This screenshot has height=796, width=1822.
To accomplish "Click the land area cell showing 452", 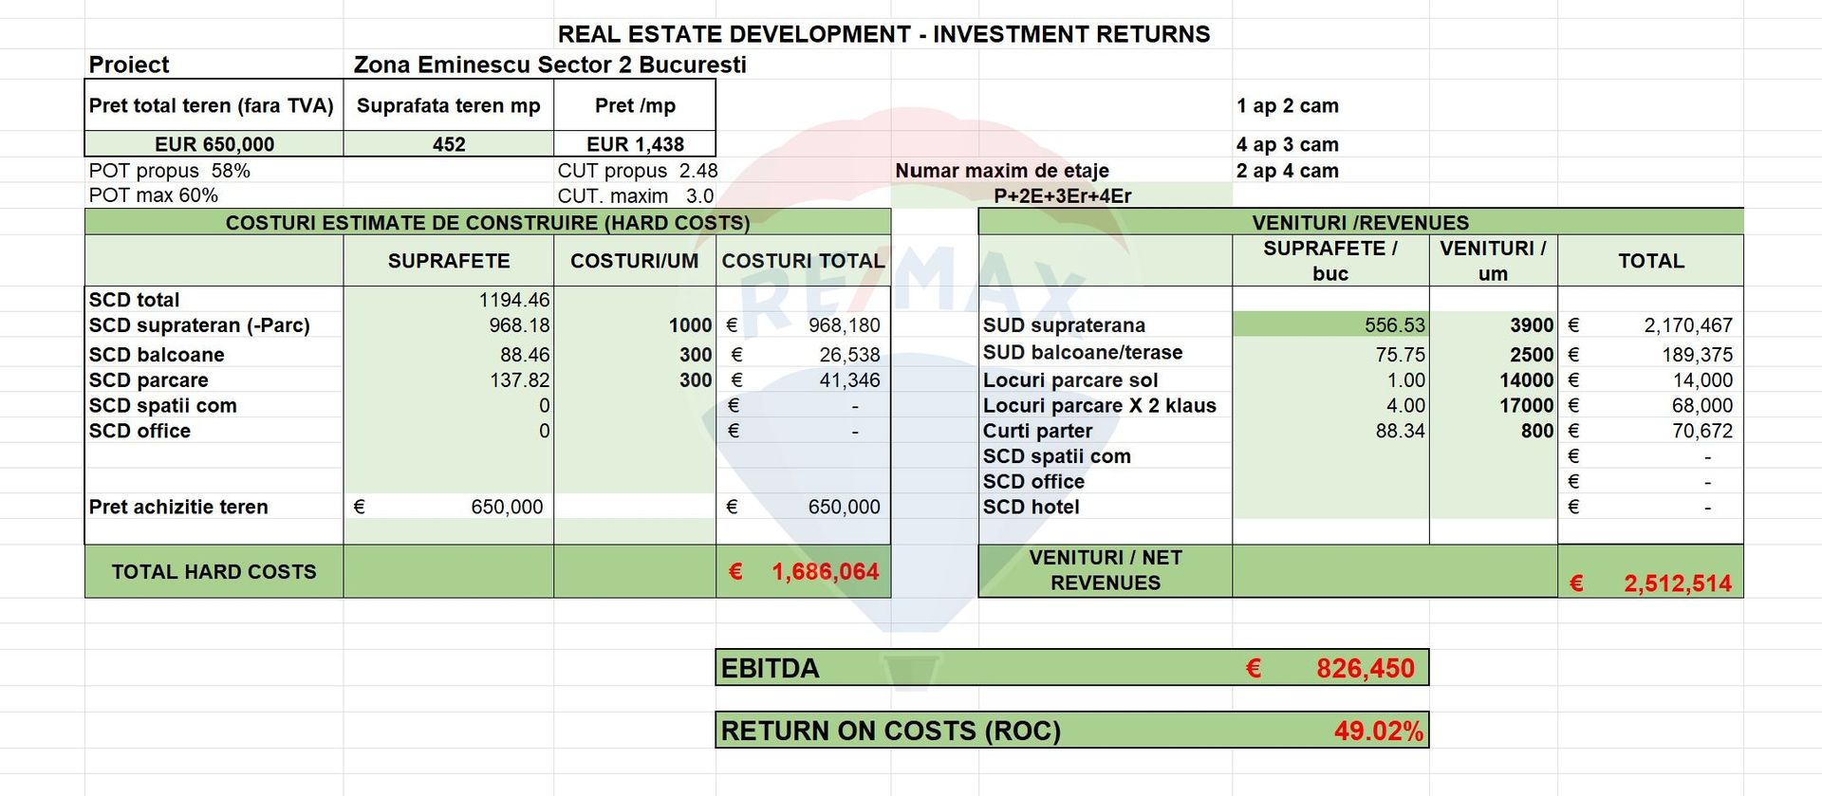I will pyautogui.click(x=448, y=144).
